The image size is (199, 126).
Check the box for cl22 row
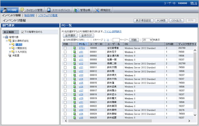click(65, 71)
